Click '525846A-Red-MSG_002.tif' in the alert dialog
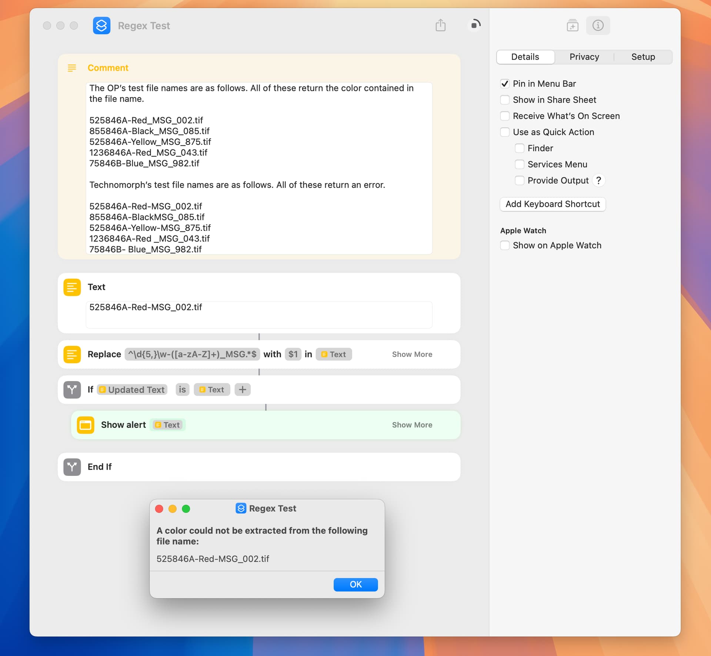Viewport: 711px width, 656px height. [x=213, y=559]
